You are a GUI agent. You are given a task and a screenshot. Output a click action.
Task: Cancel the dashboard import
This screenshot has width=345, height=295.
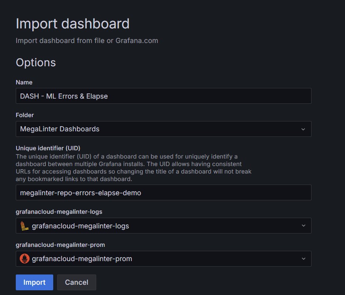(x=76, y=282)
